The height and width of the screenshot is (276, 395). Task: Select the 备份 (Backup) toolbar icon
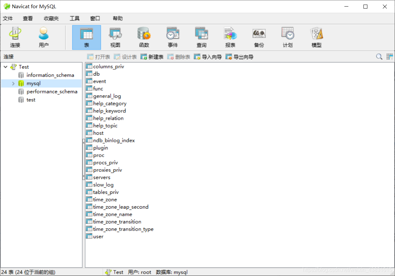(x=259, y=37)
